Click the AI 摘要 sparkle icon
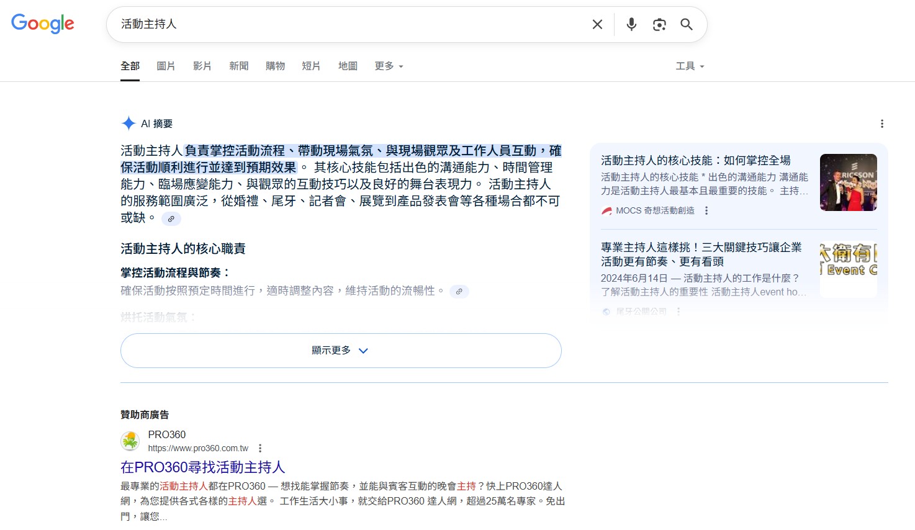915x530 pixels. point(127,123)
